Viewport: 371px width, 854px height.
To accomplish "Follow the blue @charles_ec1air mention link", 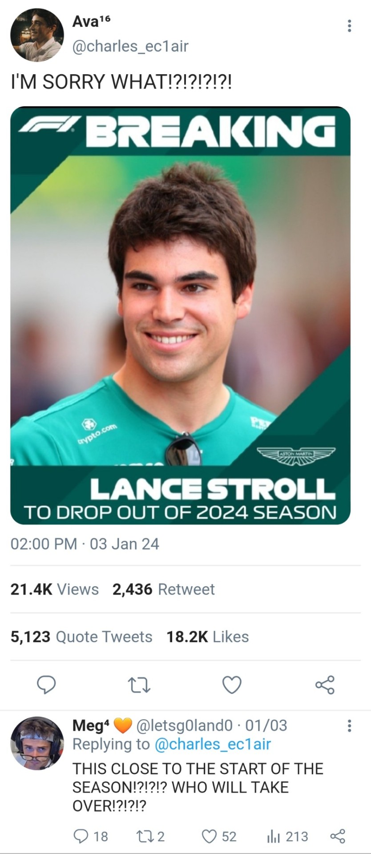I will [213, 744].
